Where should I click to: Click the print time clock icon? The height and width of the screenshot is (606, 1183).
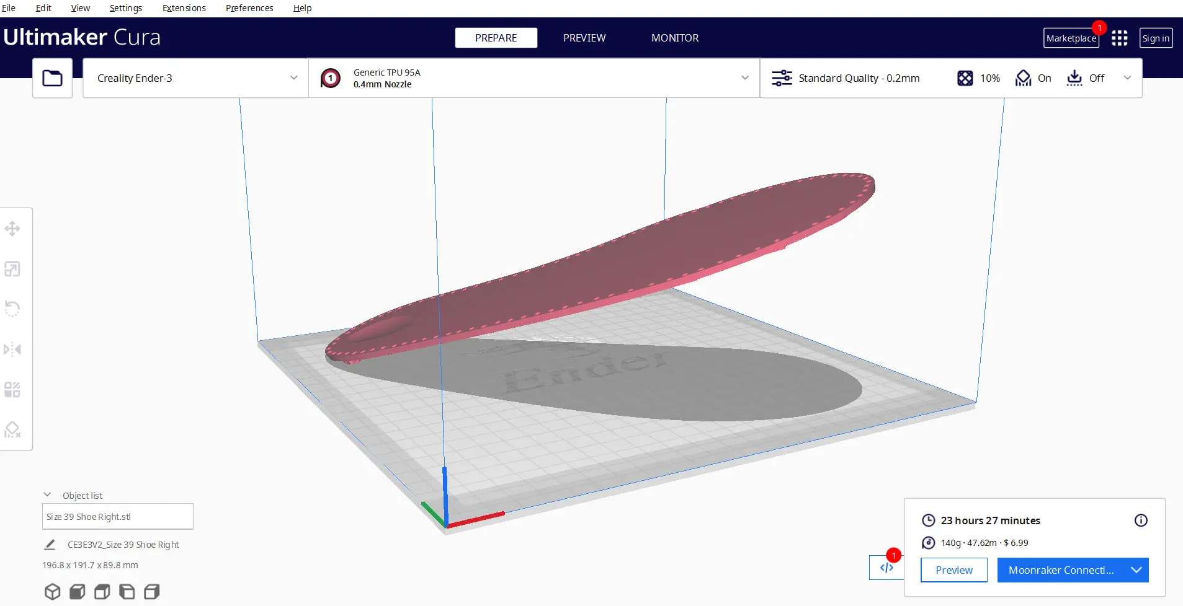(929, 520)
